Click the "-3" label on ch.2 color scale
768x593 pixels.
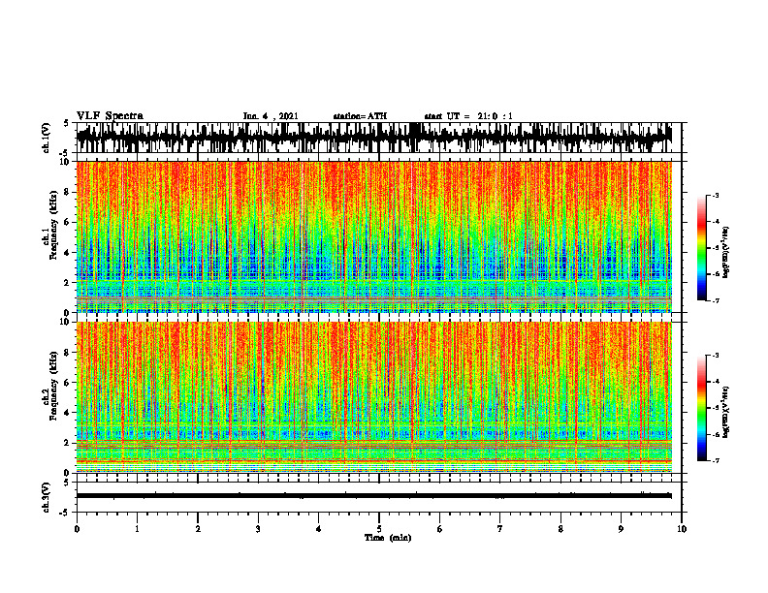pos(716,356)
